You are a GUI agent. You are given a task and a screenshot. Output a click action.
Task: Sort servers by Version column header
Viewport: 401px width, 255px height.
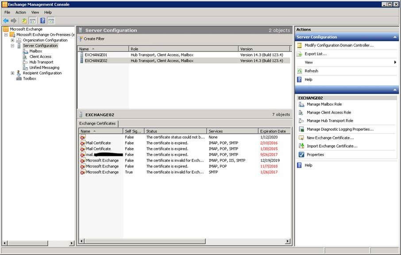[264, 49]
